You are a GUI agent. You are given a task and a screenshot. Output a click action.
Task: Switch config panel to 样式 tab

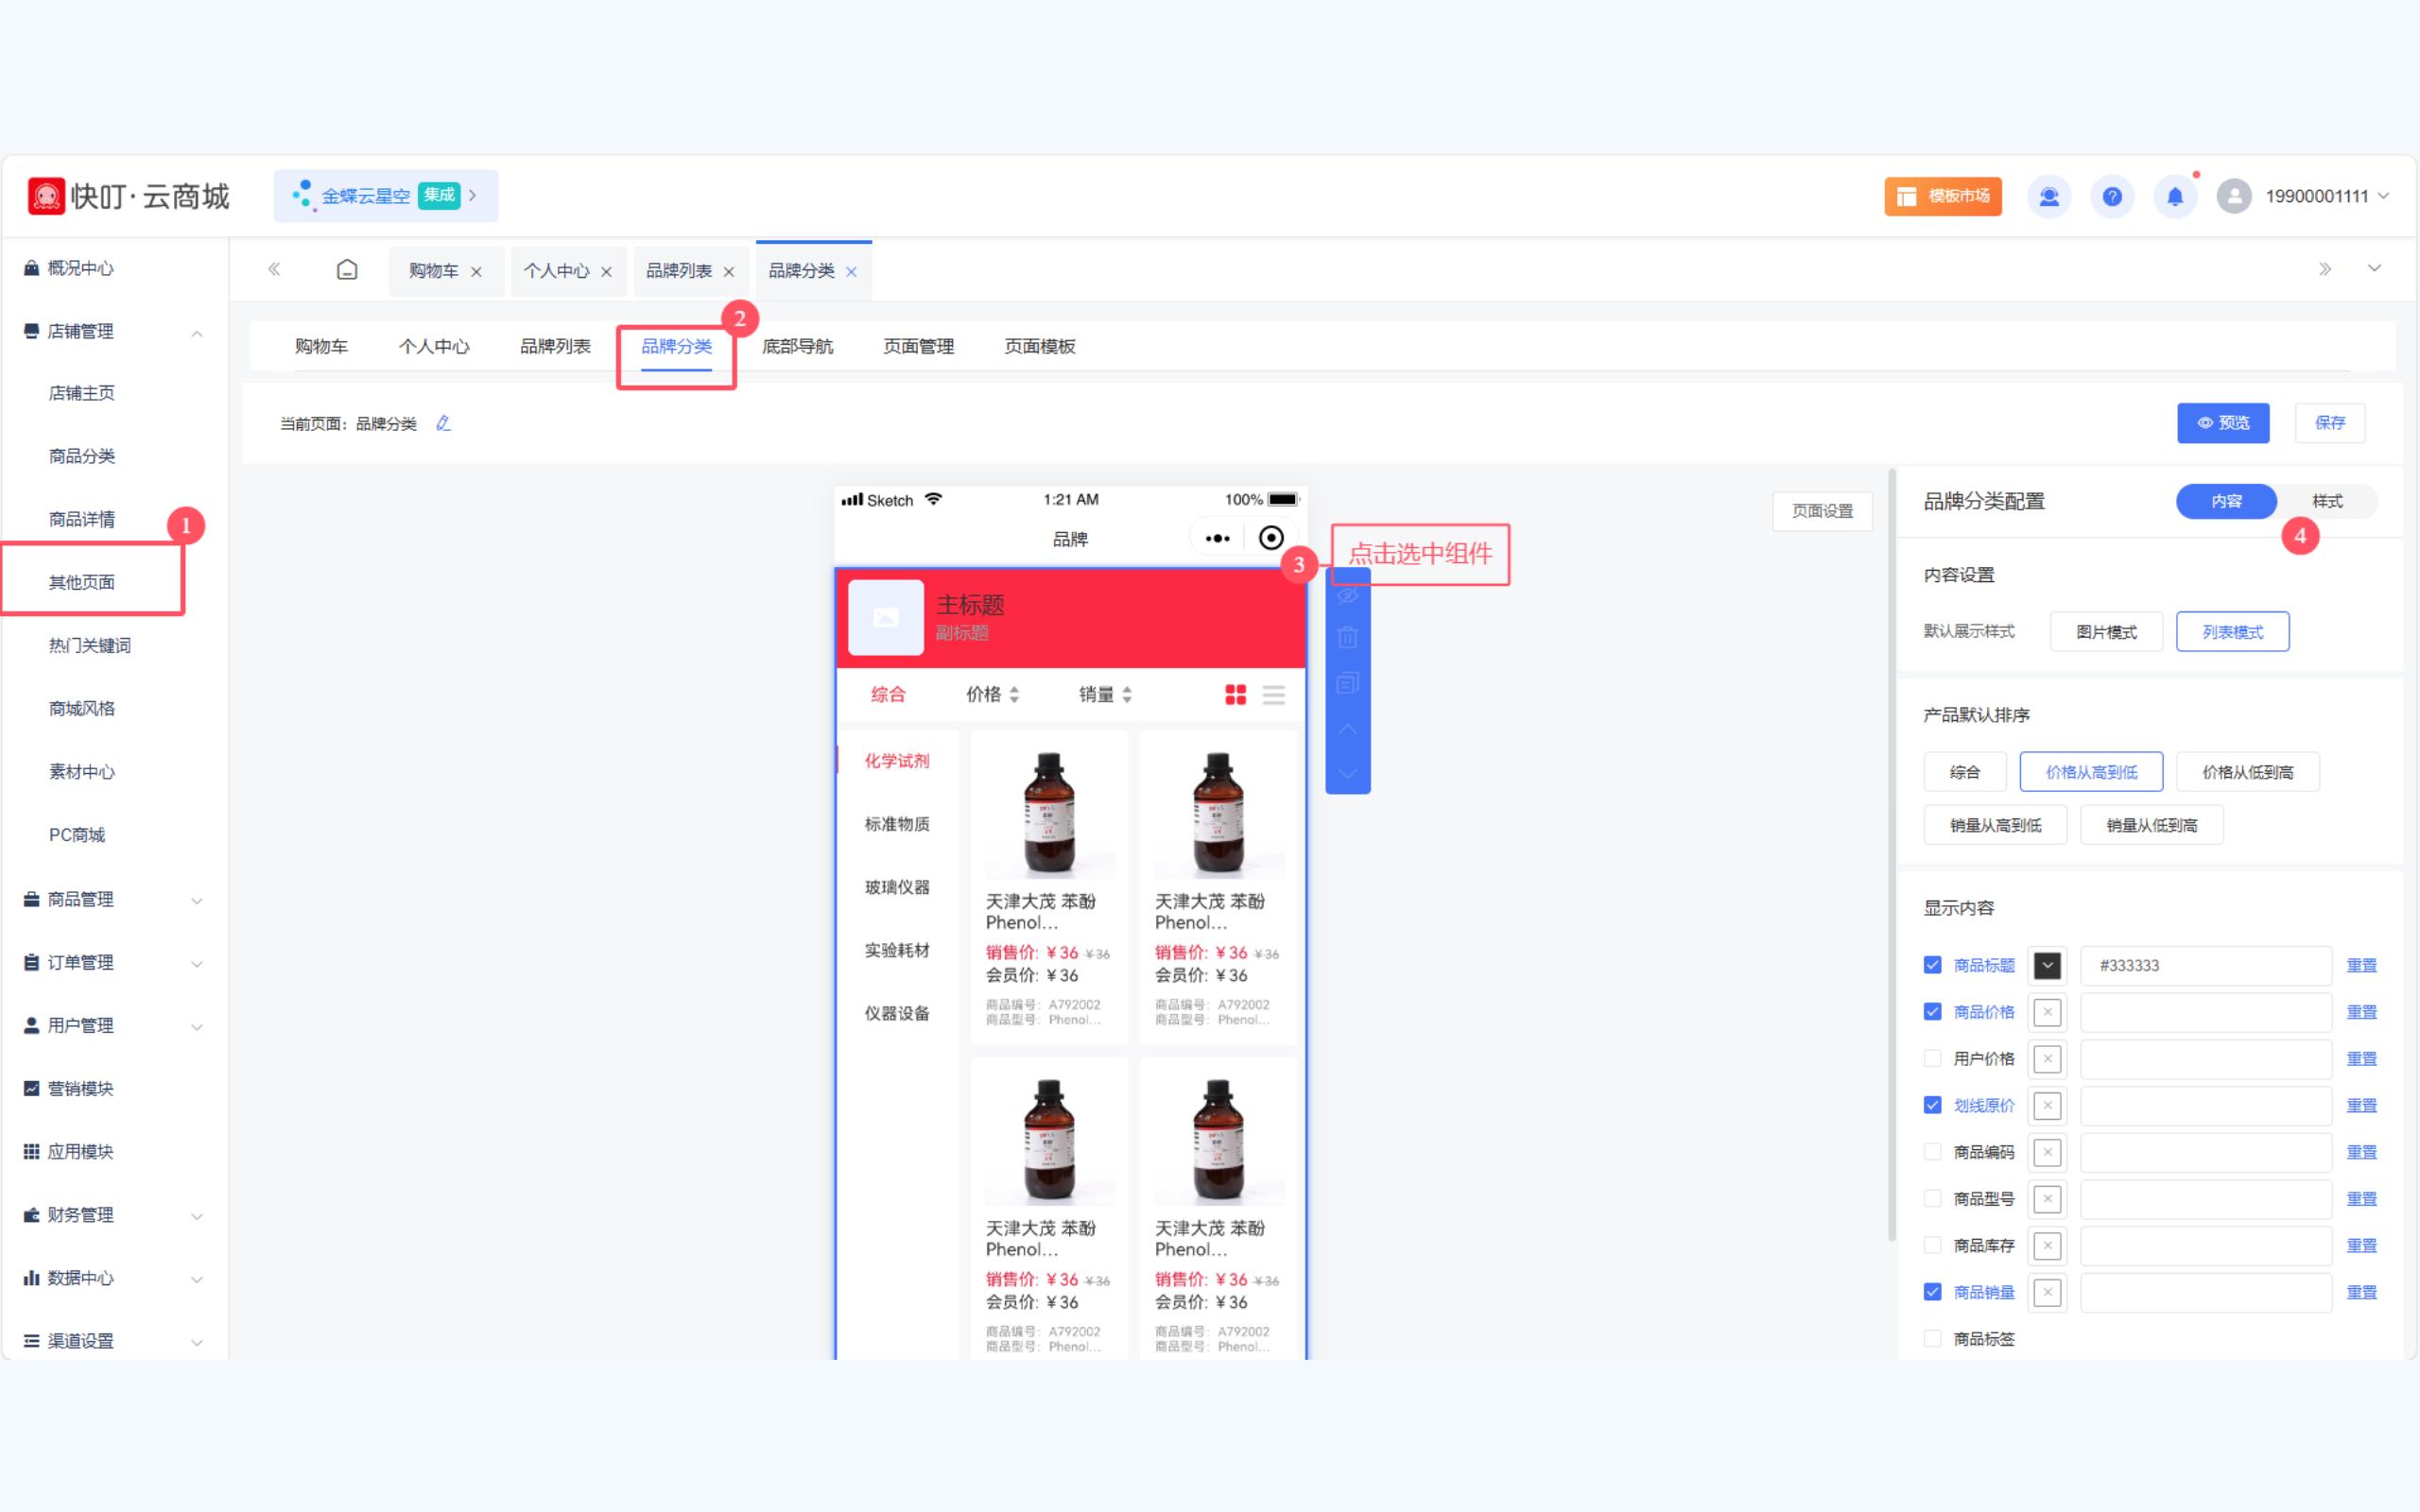click(x=2327, y=501)
